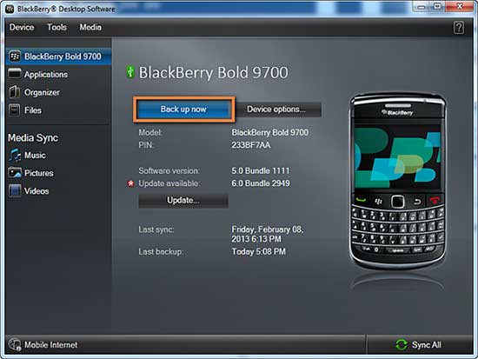
Task: Click the green Sync All arrows icon
Action: [x=402, y=345]
